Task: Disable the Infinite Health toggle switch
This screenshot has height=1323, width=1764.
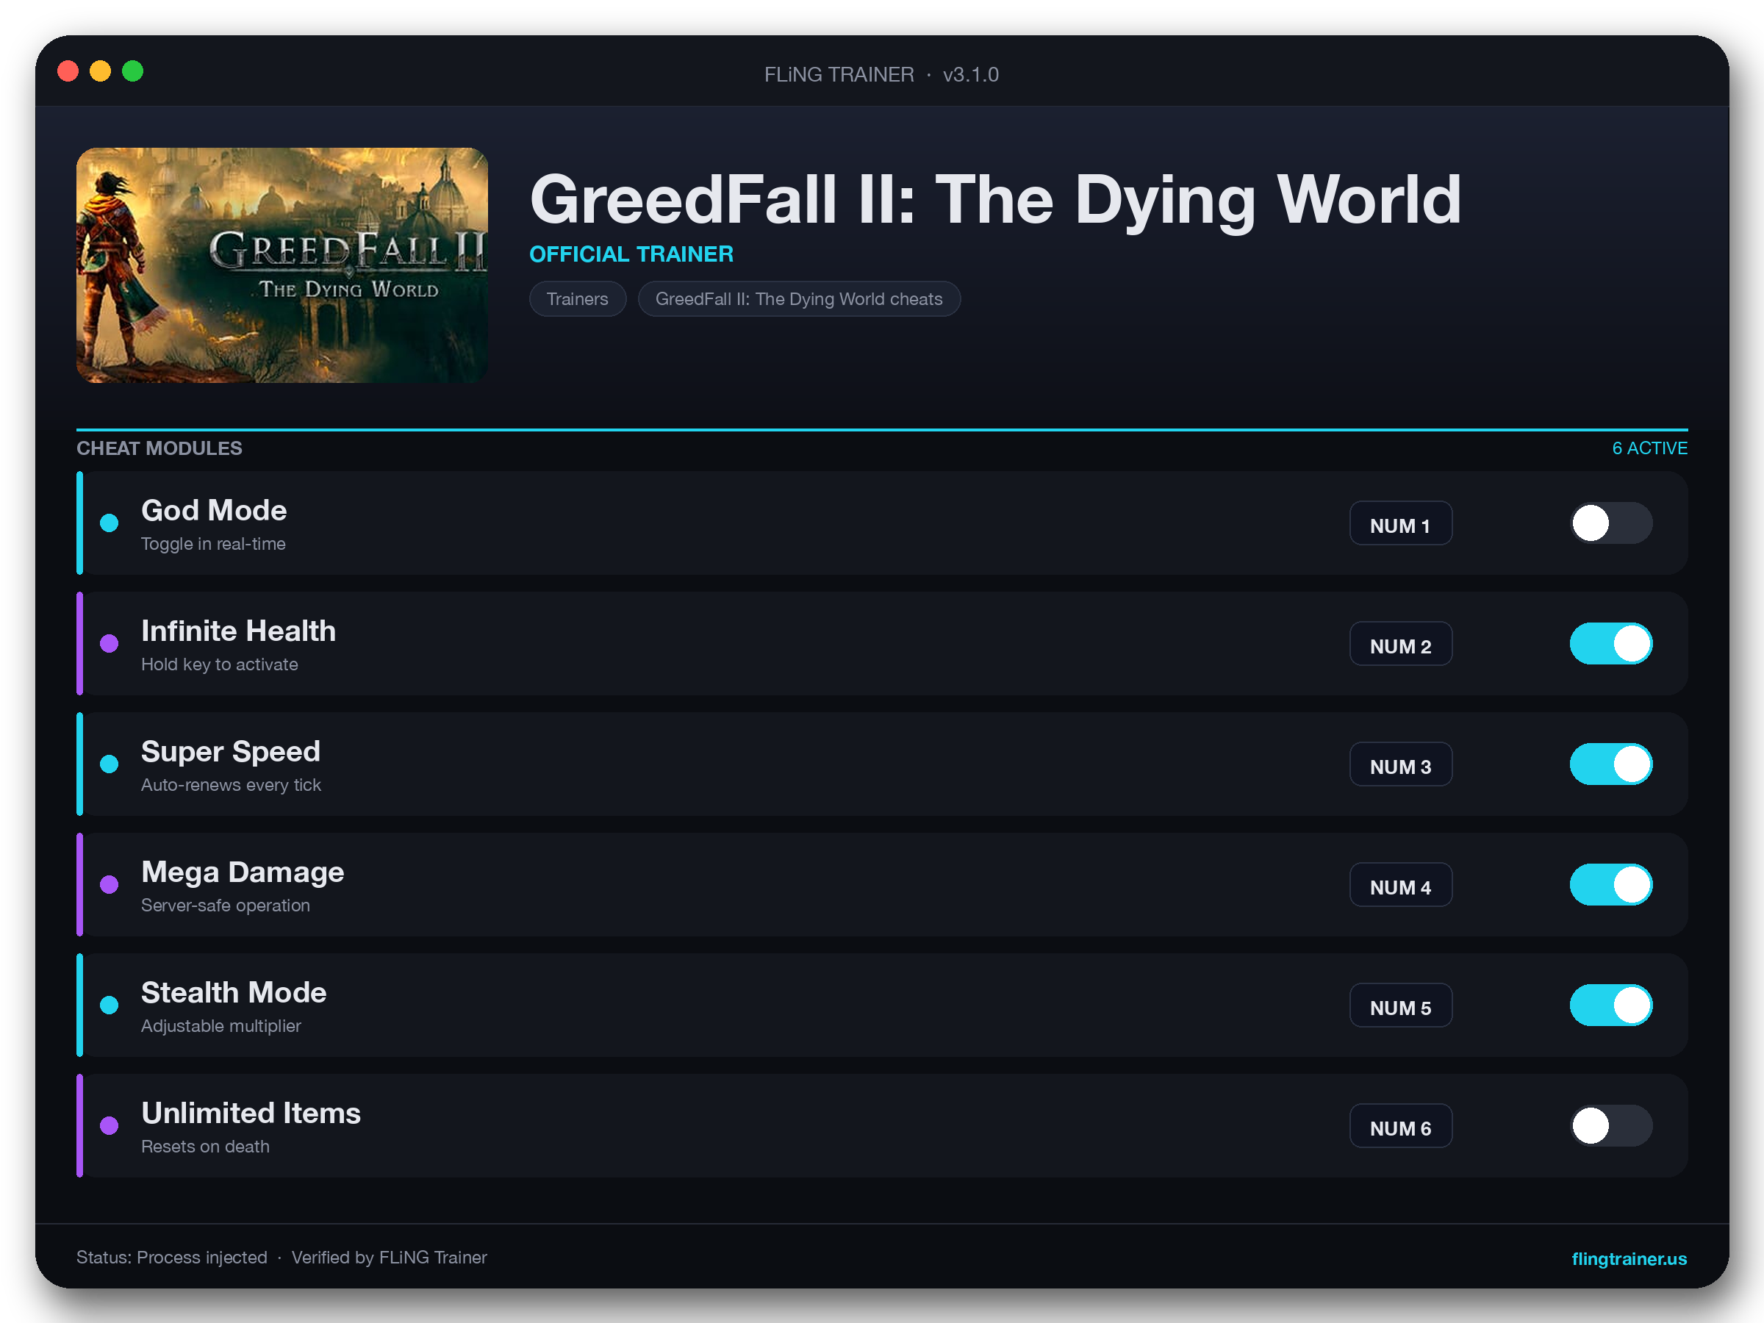Action: click(x=1611, y=644)
